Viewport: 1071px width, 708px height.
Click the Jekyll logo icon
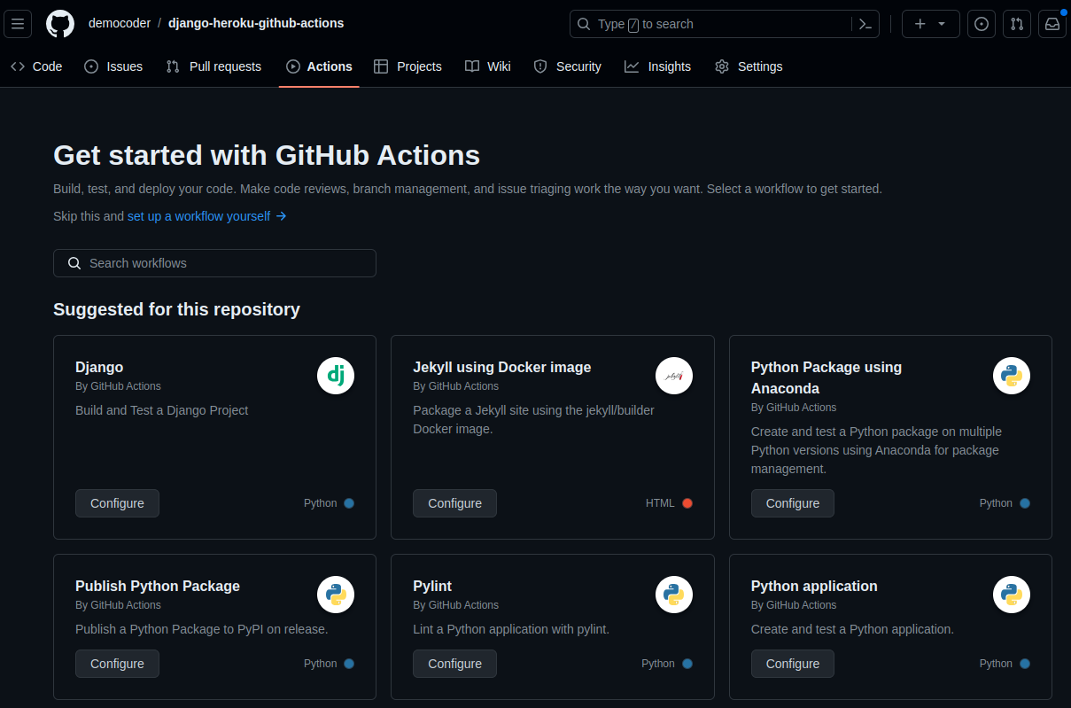(673, 376)
